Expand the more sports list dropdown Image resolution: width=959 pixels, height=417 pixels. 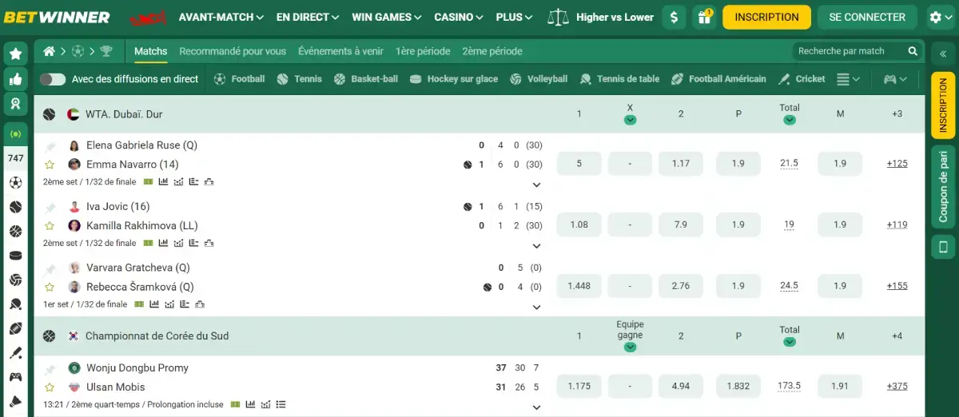(848, 79)
